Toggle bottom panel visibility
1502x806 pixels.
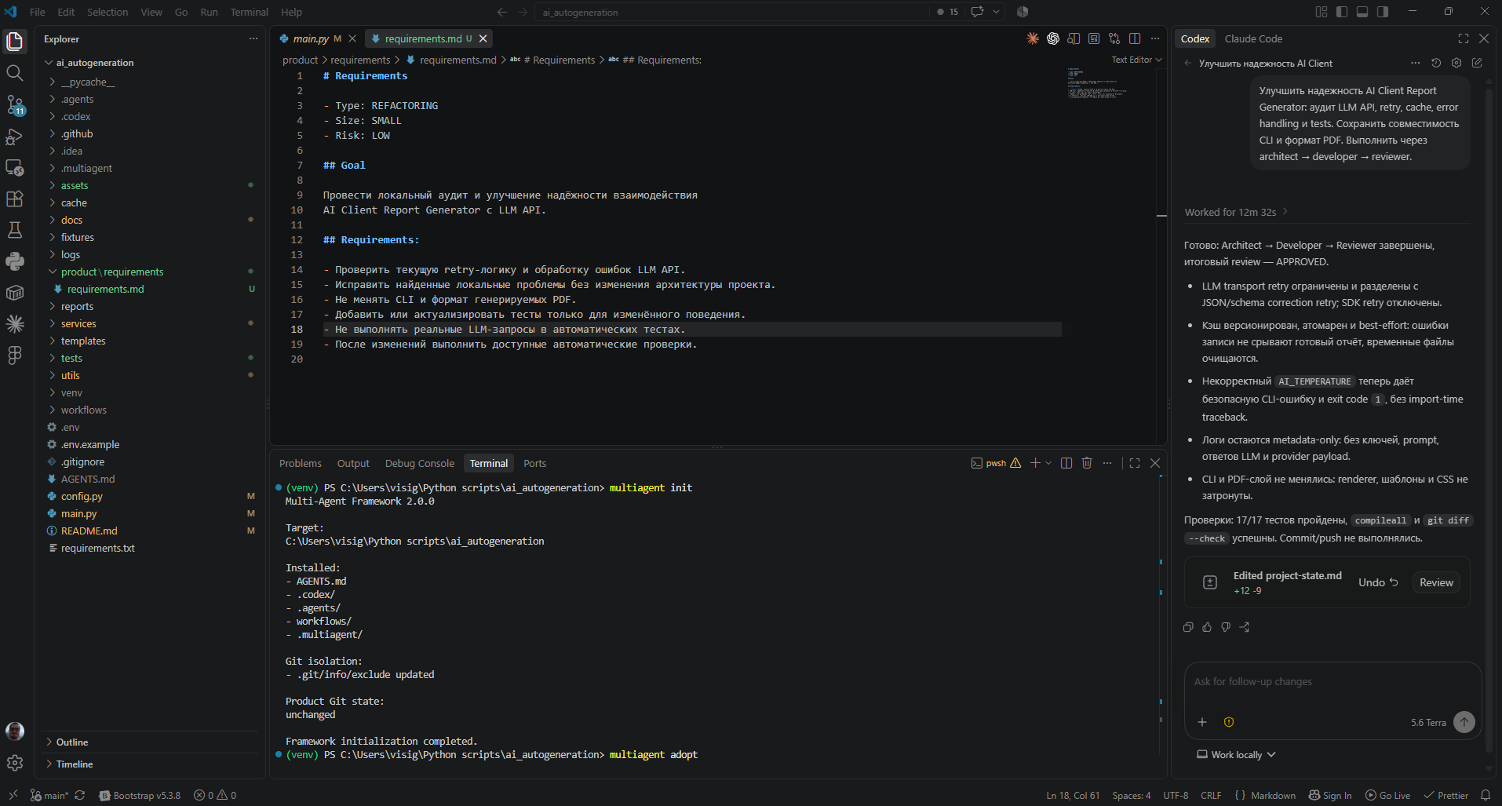(1362, 12)
